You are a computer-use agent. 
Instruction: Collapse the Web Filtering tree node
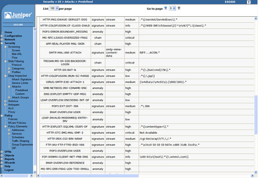(5, 61)
